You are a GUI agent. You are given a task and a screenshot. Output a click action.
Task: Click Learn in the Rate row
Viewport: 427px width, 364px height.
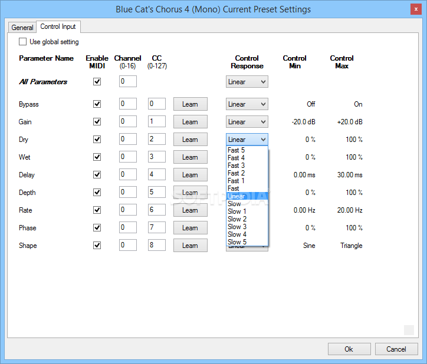[x=190, y=210]
